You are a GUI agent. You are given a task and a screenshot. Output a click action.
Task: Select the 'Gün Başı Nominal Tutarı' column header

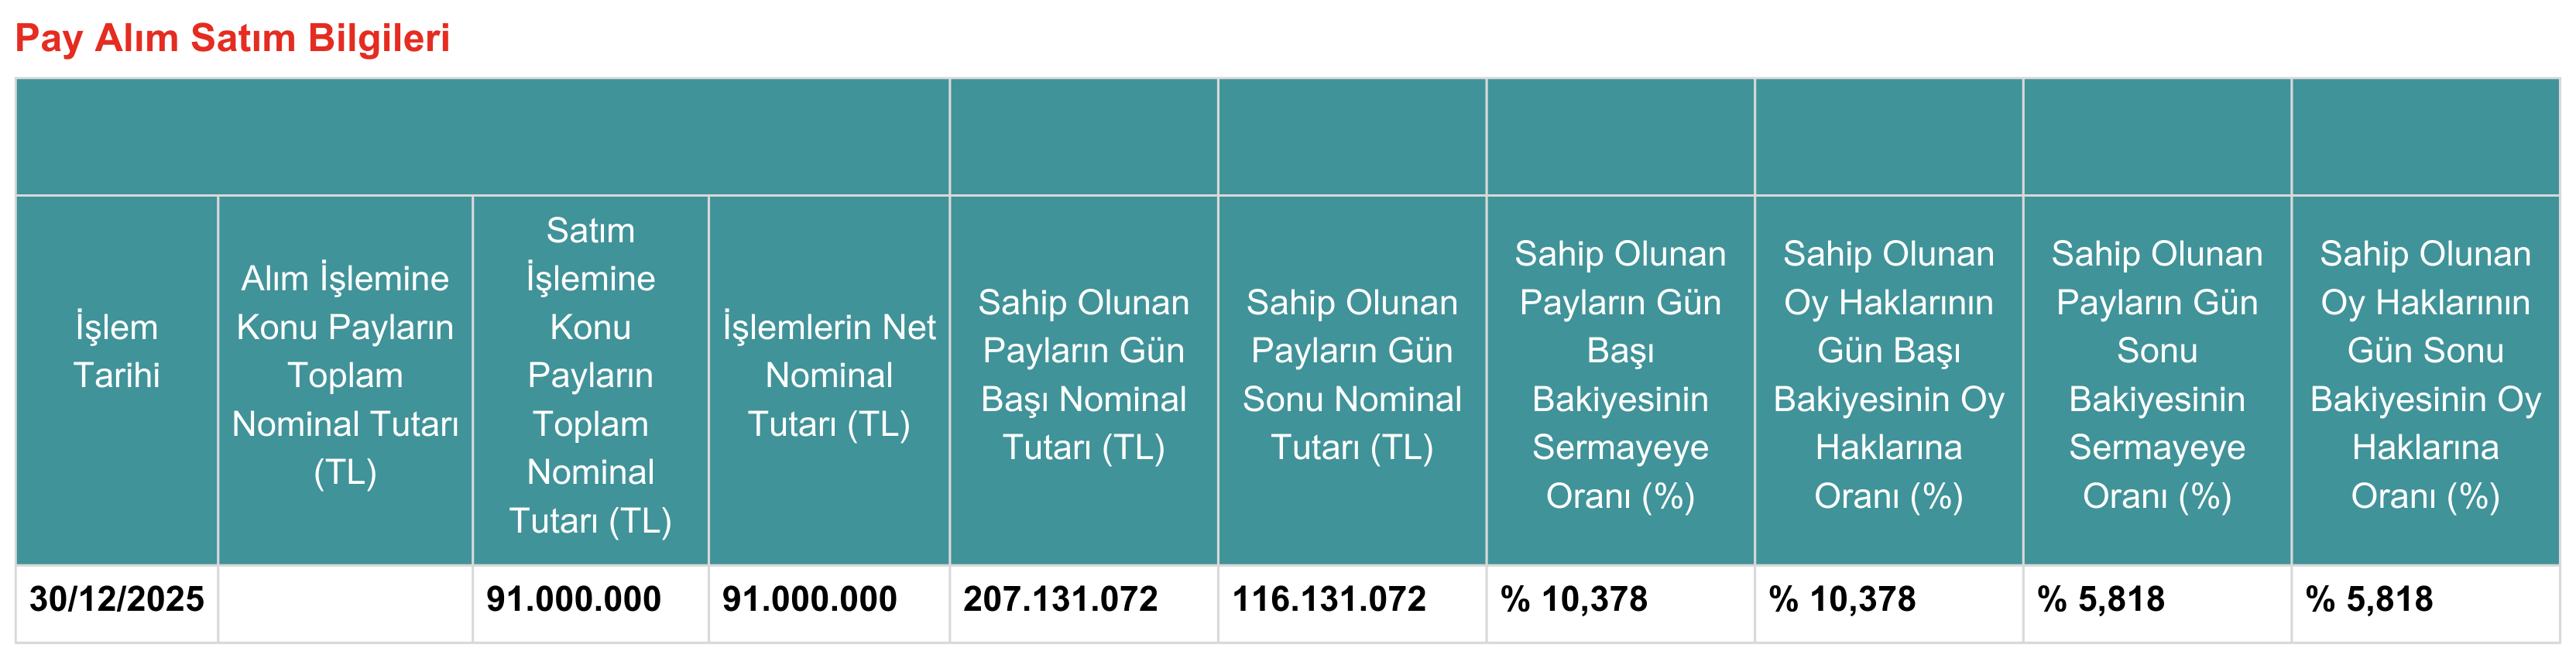pos(1083,375)
